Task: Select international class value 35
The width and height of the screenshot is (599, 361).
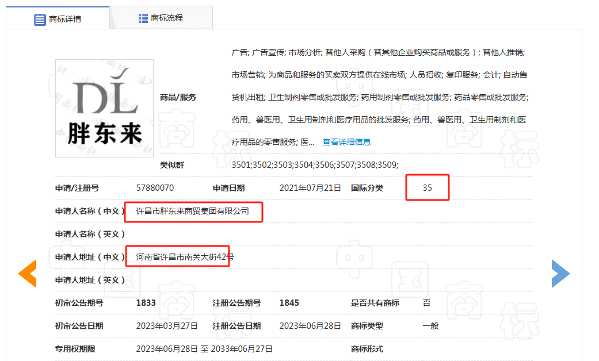Action: (427, 188)
